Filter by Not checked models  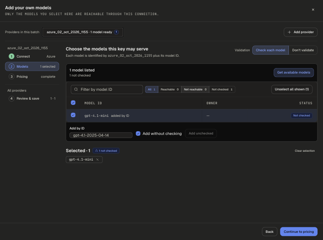pos(222,90)
